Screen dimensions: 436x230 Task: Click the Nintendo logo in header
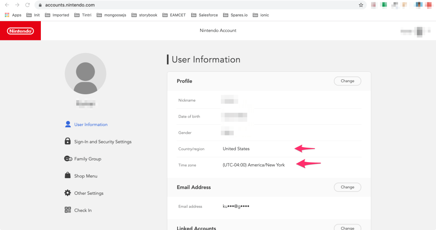20,31
